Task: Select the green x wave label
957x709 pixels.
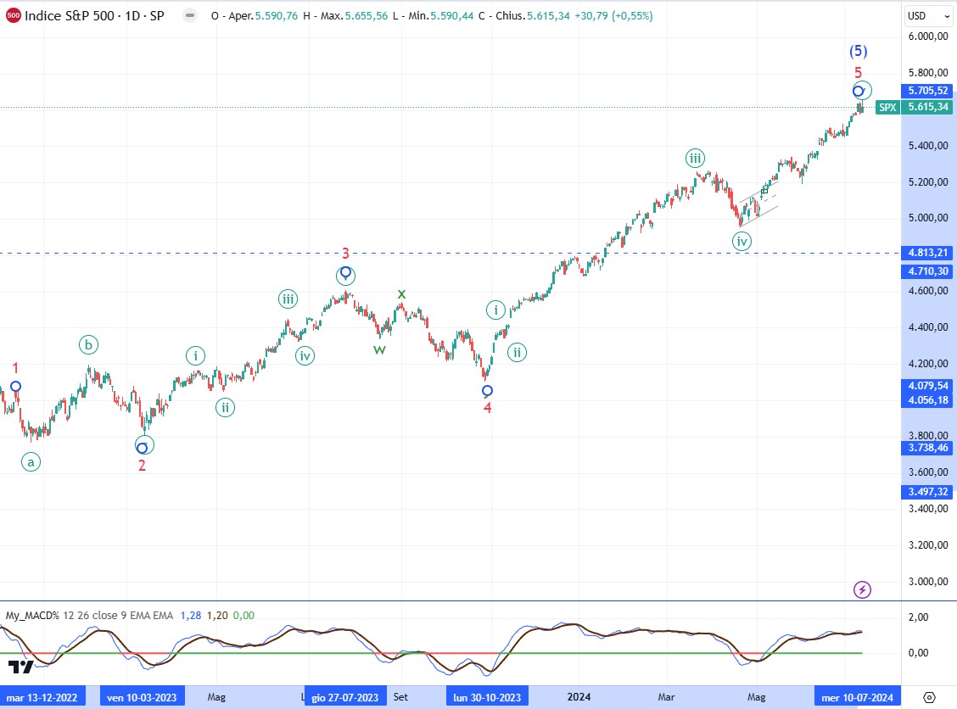Action: pos(401,294)
